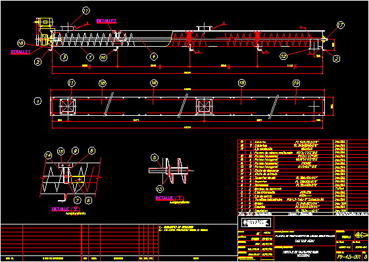Screen dimensions: 369x262
Task: Click the first-angle projection symbol in the title block
Action: click(x=360, y=235)
